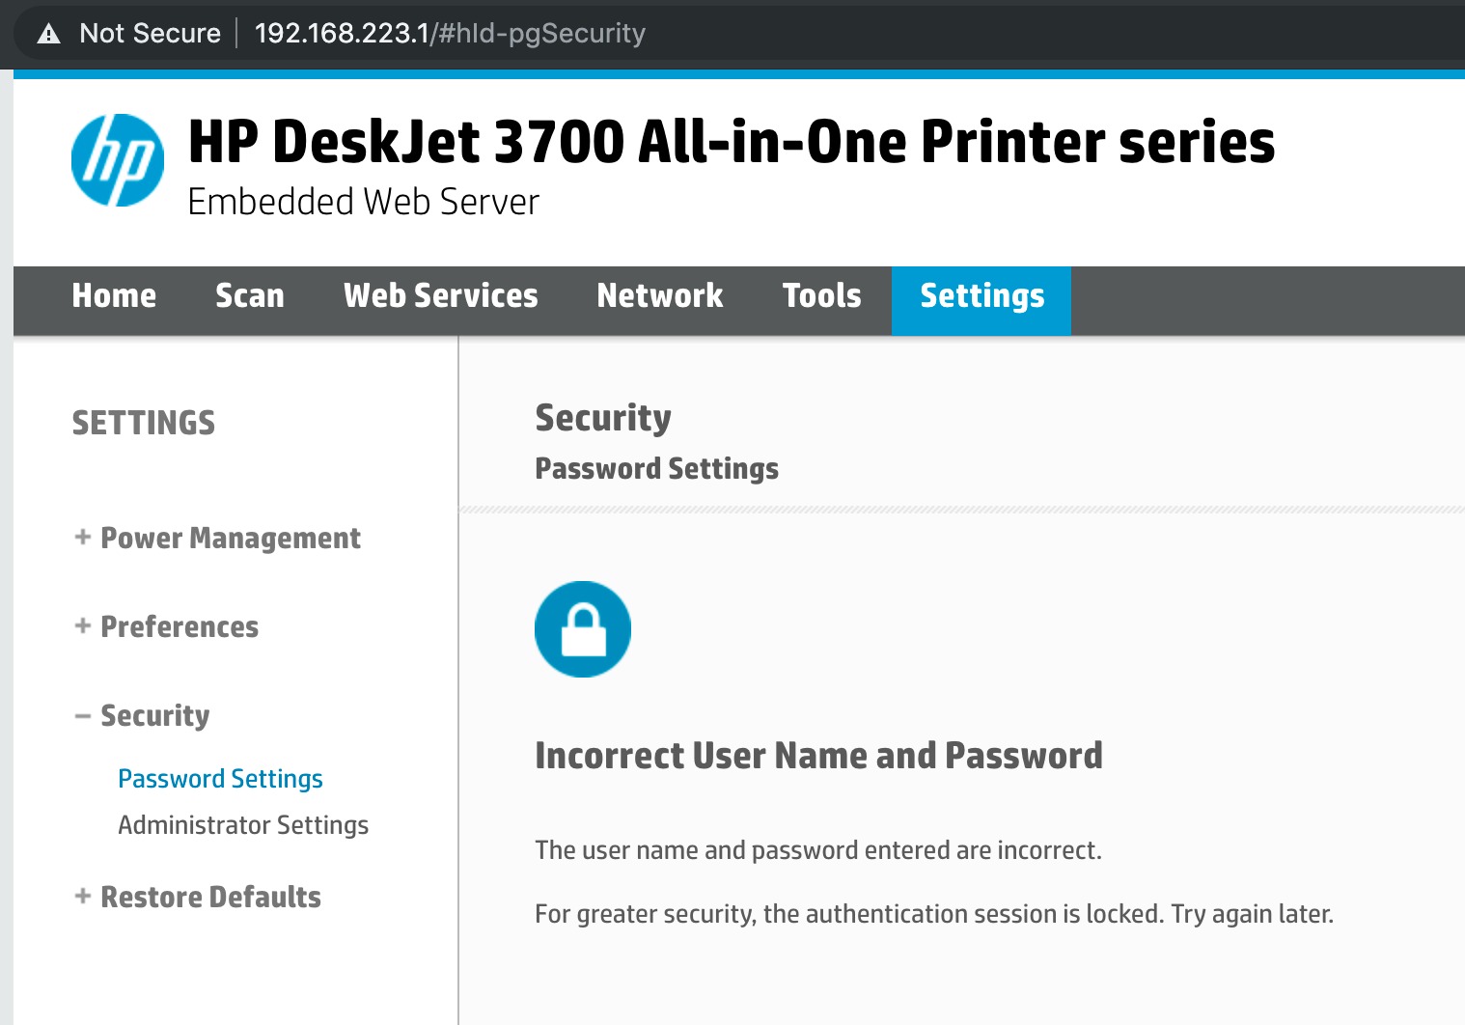Open Administrator Settings in the sidebar
The height and width of the screenshot is (1025, 1465).
[243, 825]
